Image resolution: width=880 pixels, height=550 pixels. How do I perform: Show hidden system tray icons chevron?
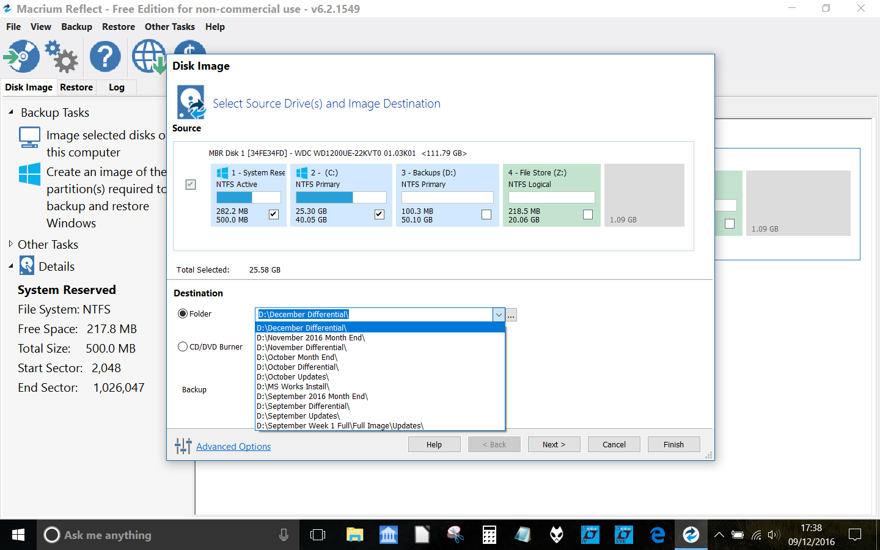tap(719, 535)
